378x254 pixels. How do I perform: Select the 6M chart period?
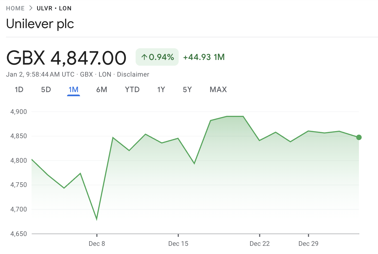pyautogui.click(x=102, y=89)
